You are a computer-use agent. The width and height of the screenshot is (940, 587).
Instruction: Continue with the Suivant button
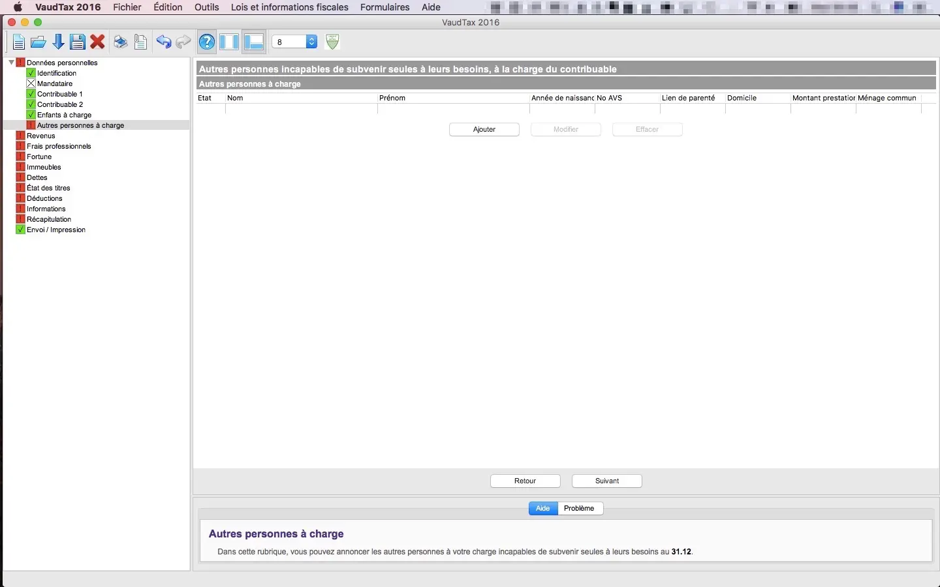(607, 481)
